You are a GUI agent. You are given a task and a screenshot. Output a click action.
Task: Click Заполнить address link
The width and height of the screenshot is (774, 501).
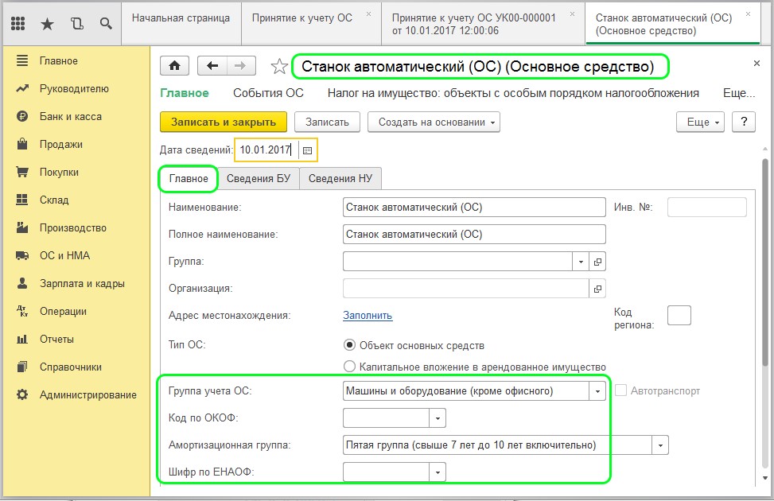click(x=368, y=316)
